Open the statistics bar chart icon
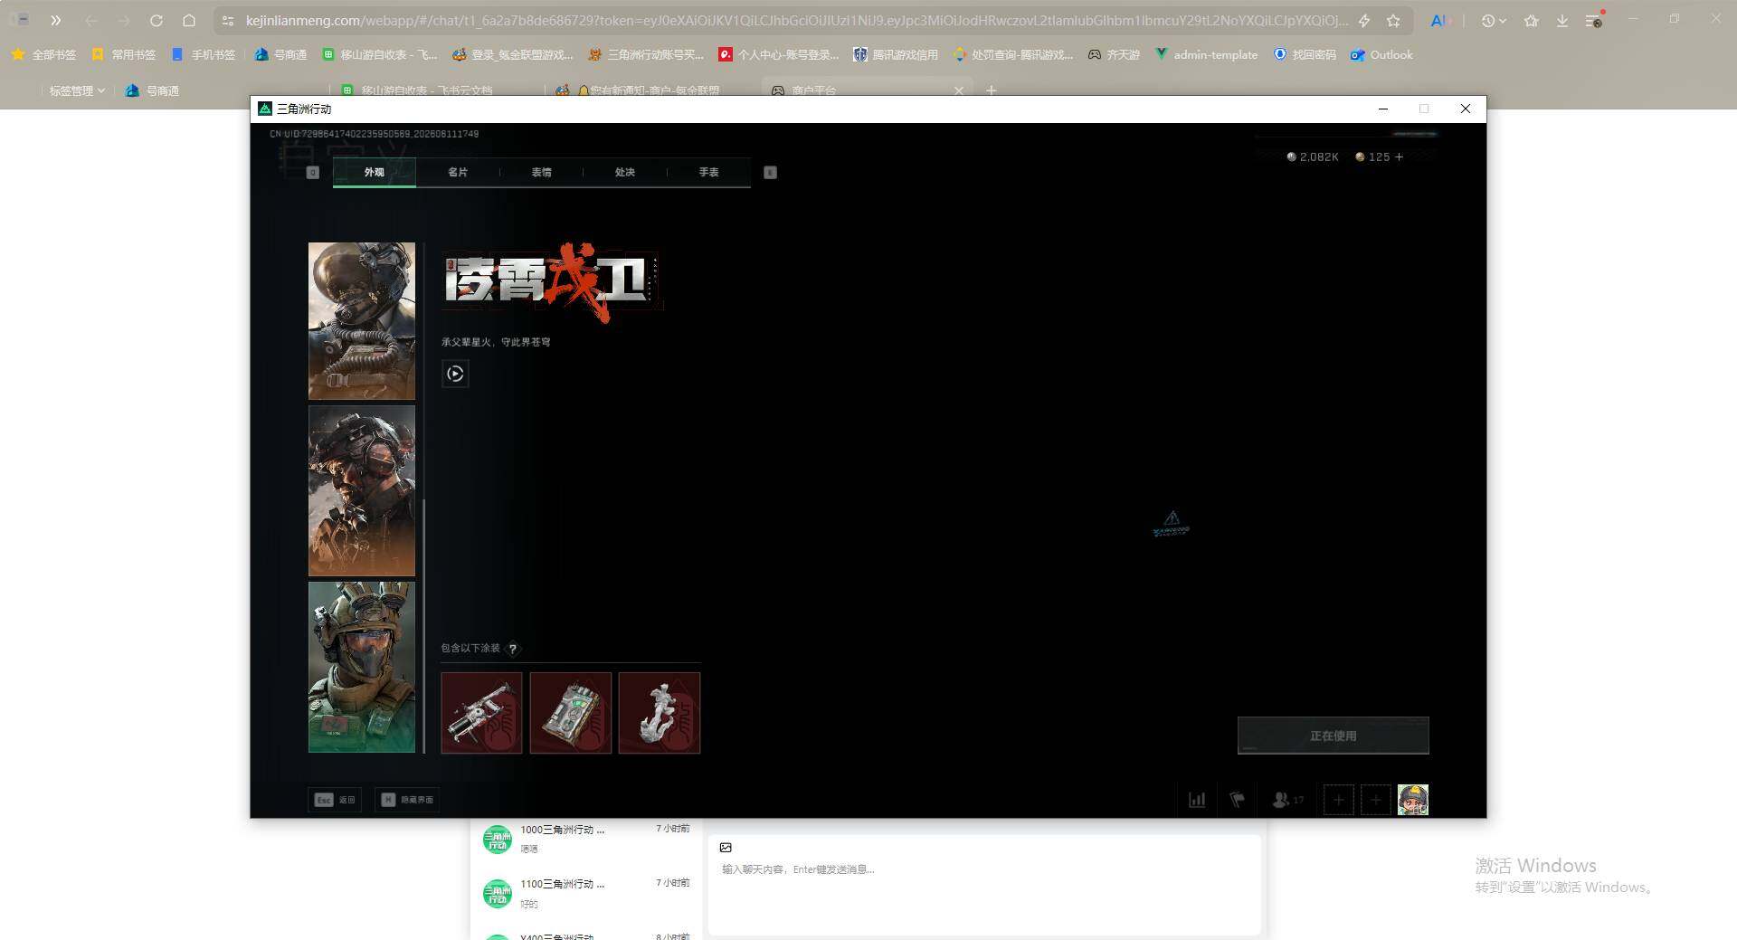 (1197, 800)
